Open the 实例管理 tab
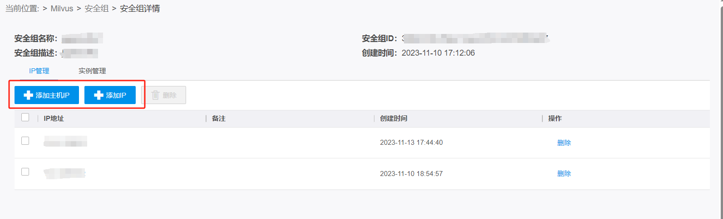 point(92,71)
